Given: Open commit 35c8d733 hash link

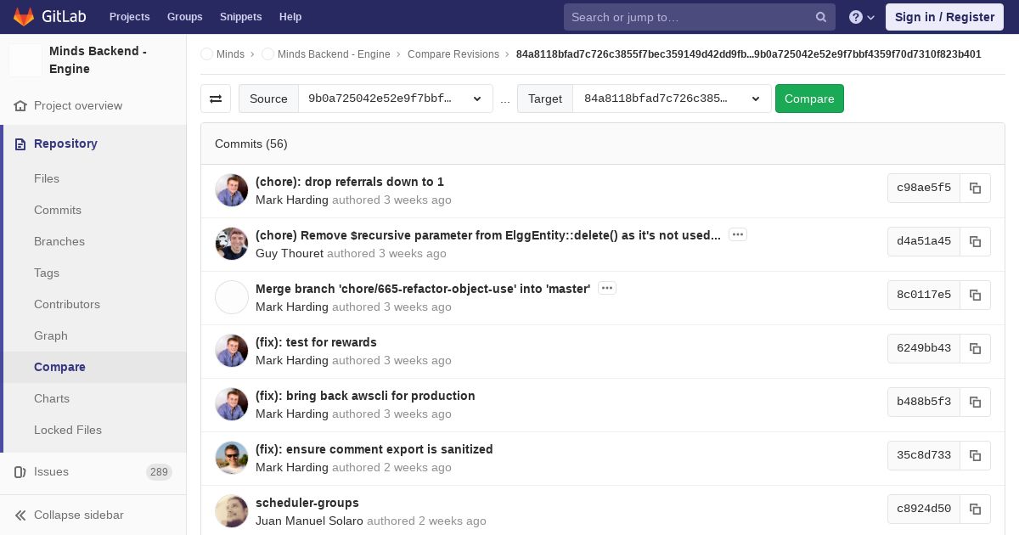Looking at the screenshot, I should [x=924, y=455].
